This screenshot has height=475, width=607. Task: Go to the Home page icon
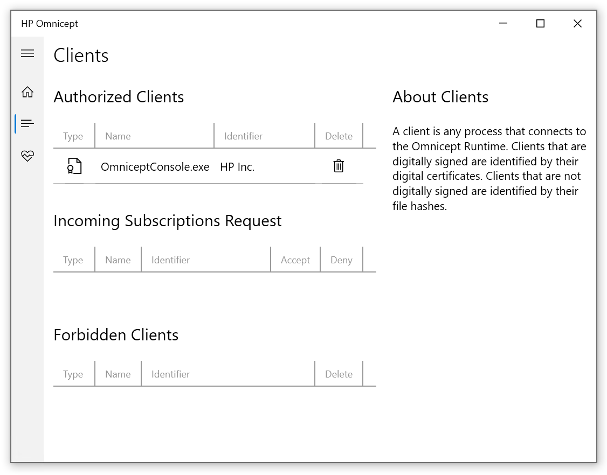point(27,92)
